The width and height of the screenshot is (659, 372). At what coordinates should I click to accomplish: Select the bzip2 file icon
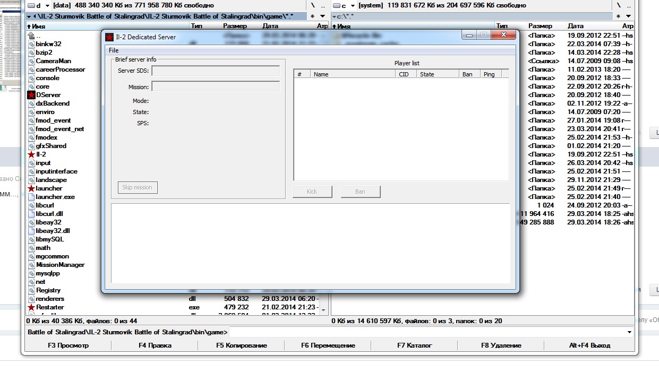(x=31, y=53)
